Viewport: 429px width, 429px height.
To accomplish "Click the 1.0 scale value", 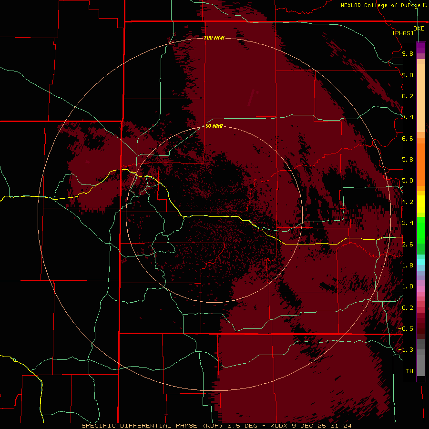I will (x=408, y=286).
